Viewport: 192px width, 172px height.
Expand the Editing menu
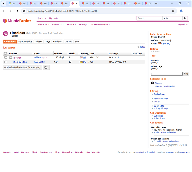click(x=83, y=24)
